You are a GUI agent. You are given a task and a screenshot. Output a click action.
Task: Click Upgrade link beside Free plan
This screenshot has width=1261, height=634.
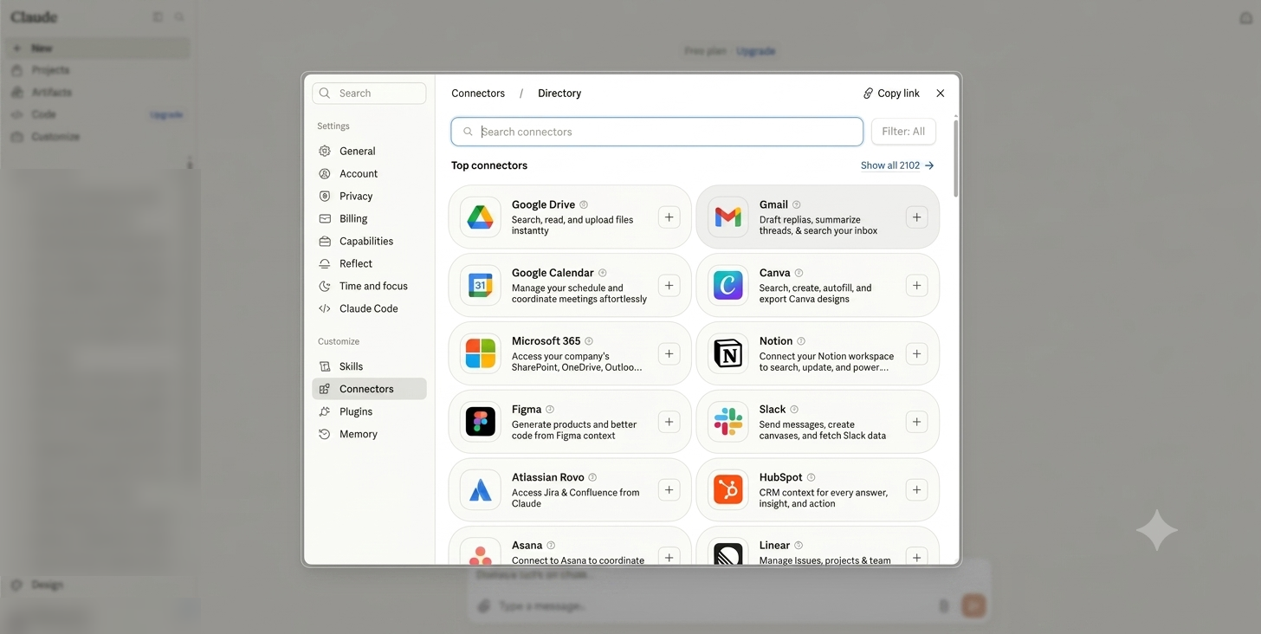[756, 51]
